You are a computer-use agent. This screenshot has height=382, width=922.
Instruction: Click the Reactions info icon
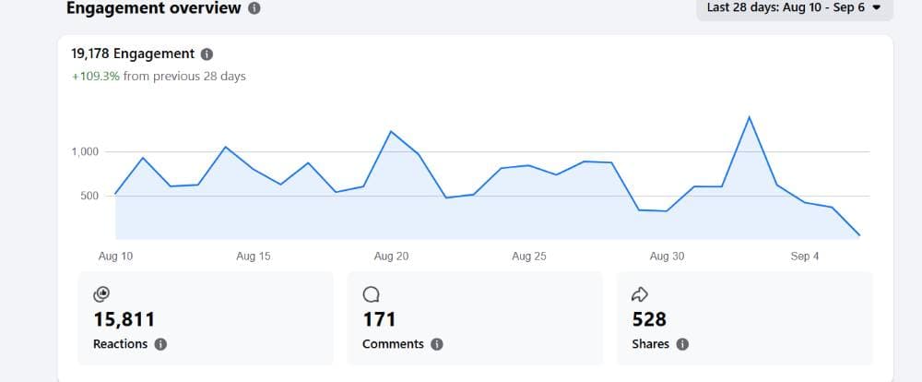point(160,344)
